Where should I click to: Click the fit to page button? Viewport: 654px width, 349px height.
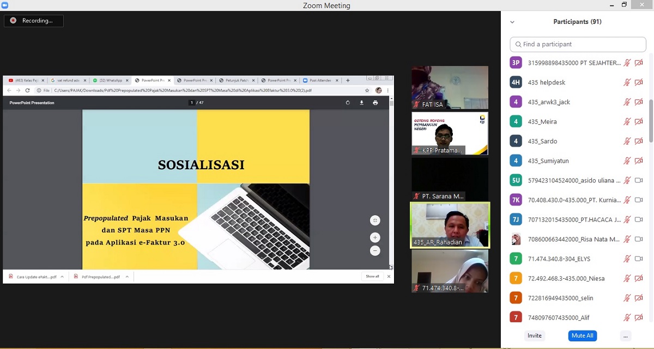pyautogui.click(x=375, y=221)
